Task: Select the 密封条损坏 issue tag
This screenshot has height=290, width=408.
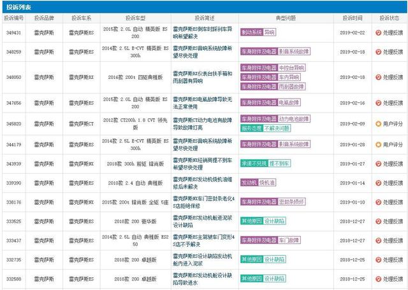Action: pos(273,202)
